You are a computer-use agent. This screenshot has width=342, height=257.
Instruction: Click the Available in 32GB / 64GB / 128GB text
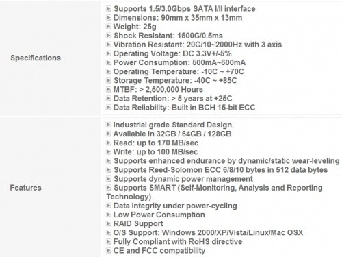point(172,134)
